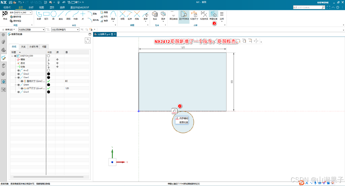Click the Save icon in title bar
Image resolution: width=345 pixels, height=186 pixels.
coord(10,2)
